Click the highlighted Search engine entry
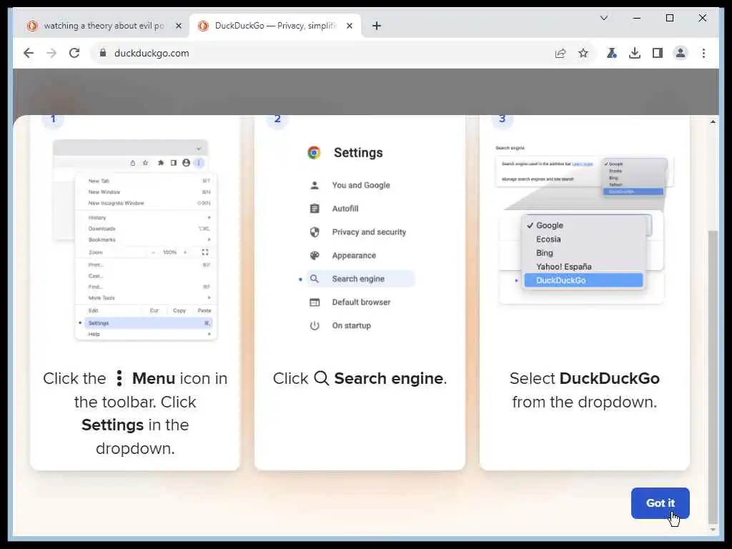Viewport: 732px width, 549px height. pyautogui.click(x=360, y=279)
